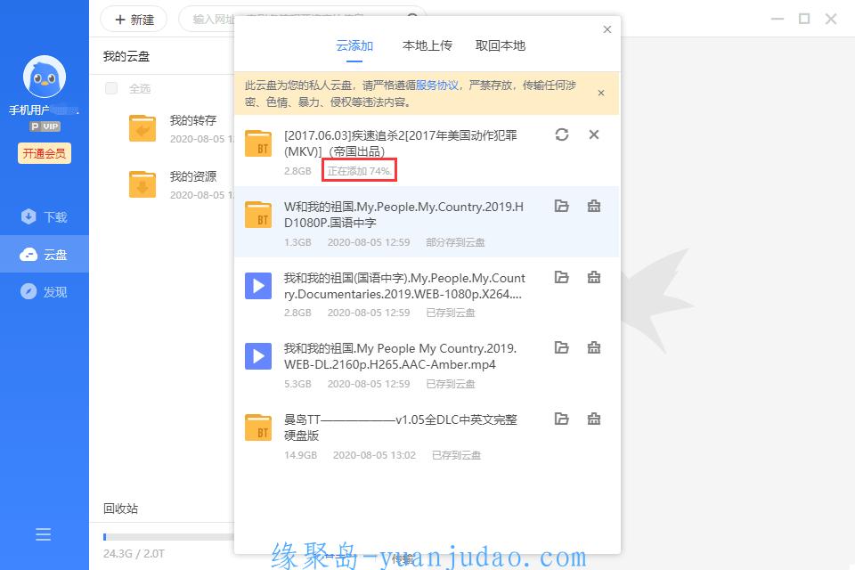This screenshot has height=570, width=855.
Task: Cancel the task being added at 74%
Action: pyautogui.click(x=594, y=134)
